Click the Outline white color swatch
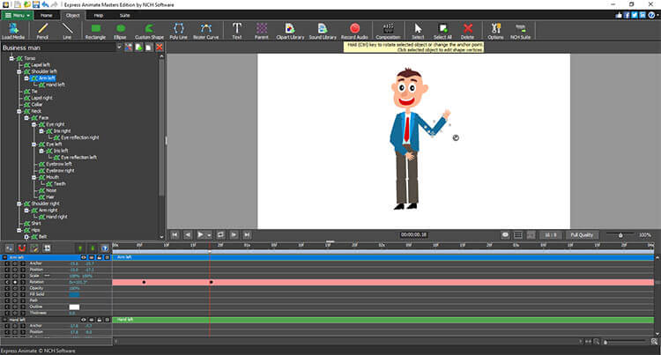661x355 pixels. tap(74, 307)
